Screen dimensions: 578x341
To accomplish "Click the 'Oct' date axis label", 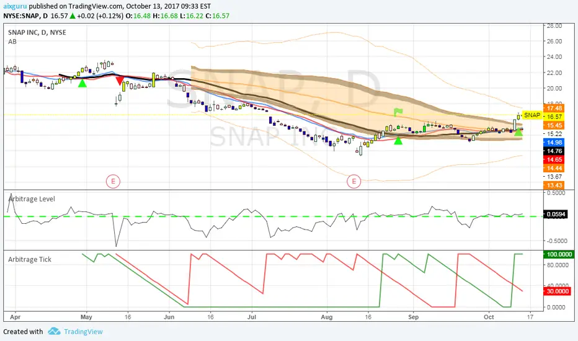I will pyautogui.click(x=489, y=317).
